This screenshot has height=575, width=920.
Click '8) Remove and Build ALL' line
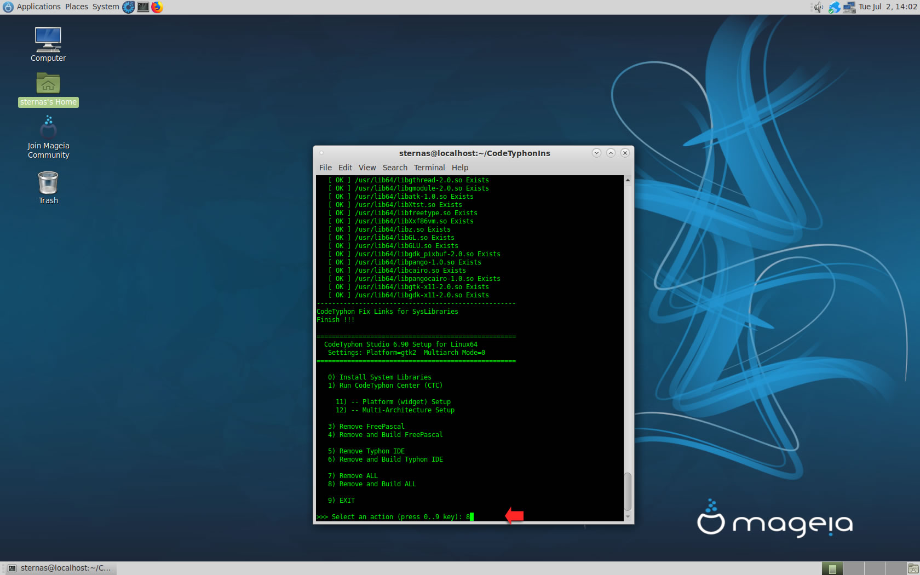pos(372,484)
